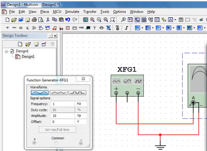Expand the analog components dropdown arrow

(x=153, y=28)
